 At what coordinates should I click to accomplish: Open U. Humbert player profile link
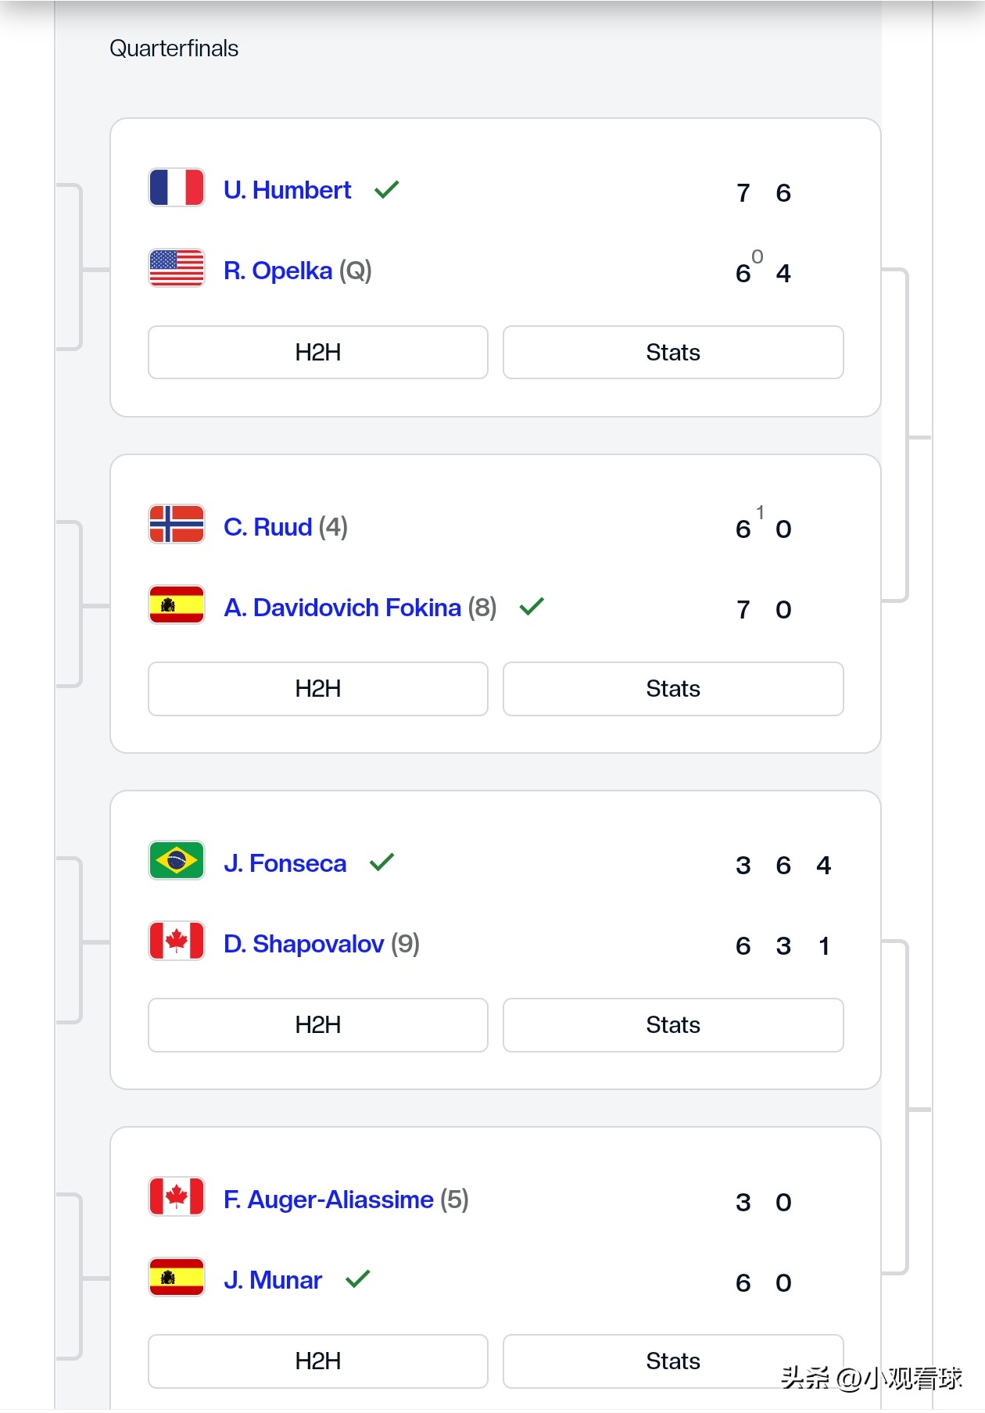(287, 190)
